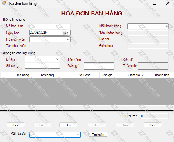Click the Giảm giá % column header
The width and height of the screenshot is (174, 142).
139,75
